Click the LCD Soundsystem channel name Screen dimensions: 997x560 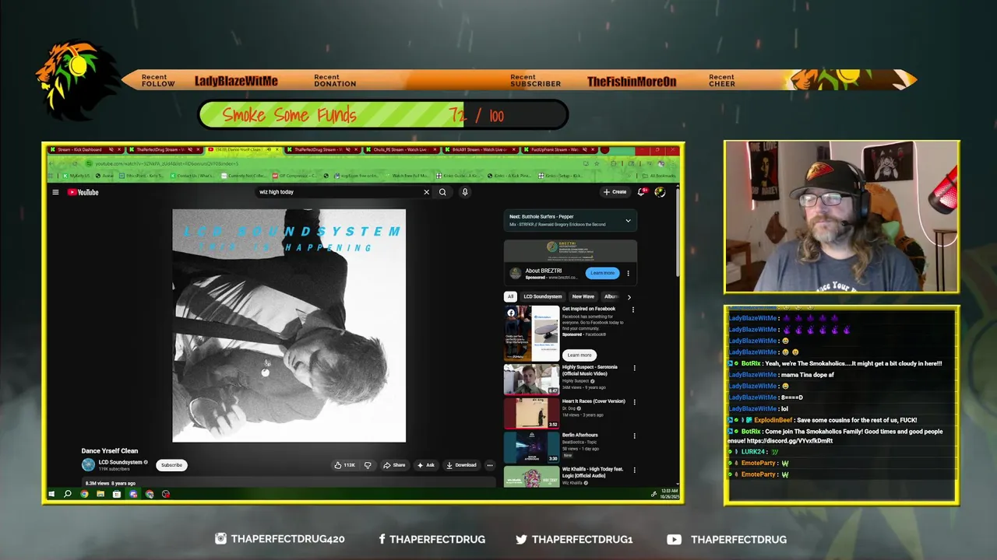tap(121, 462)
